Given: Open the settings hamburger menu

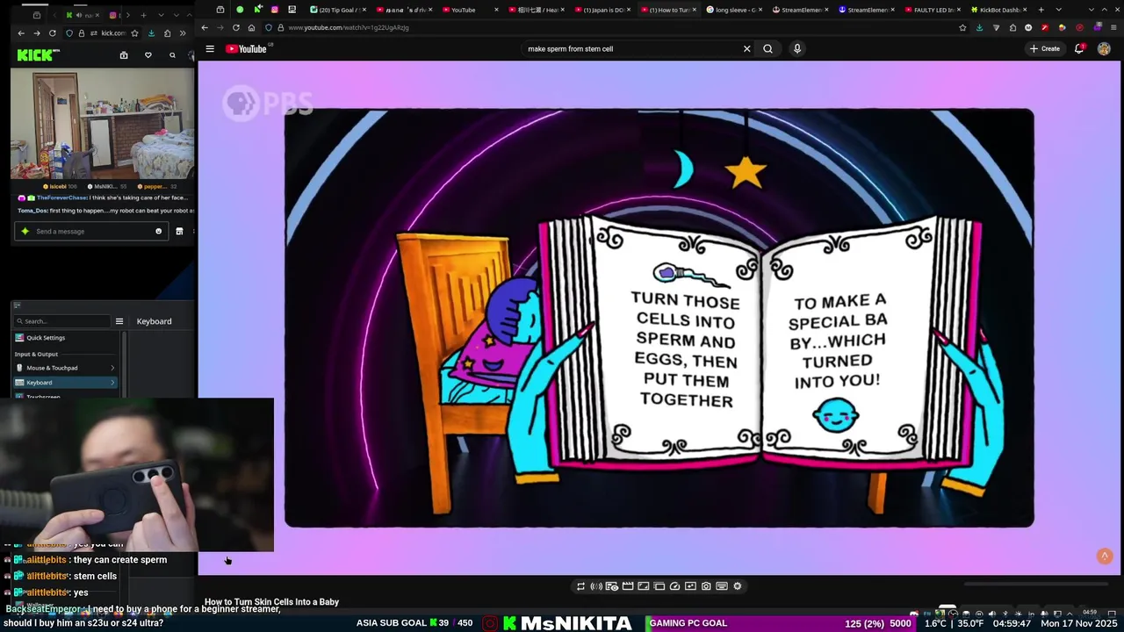Looking at the screenshot, I should point(119,321).
